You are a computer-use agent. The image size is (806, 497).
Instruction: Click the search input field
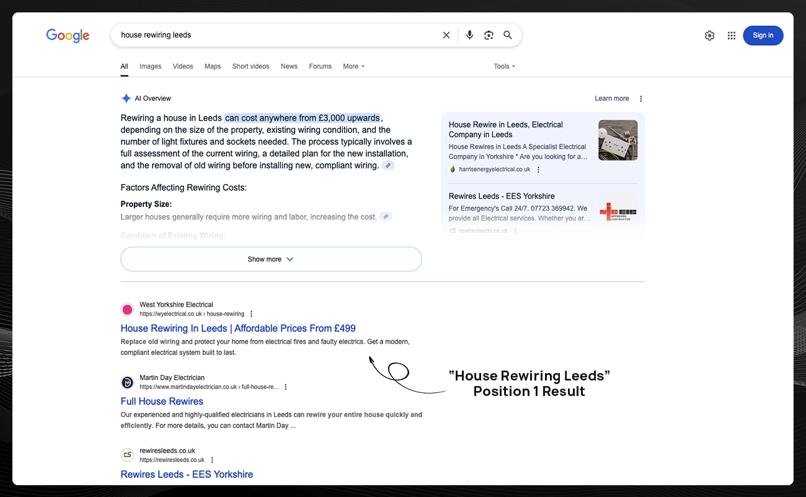click(273, 35)
